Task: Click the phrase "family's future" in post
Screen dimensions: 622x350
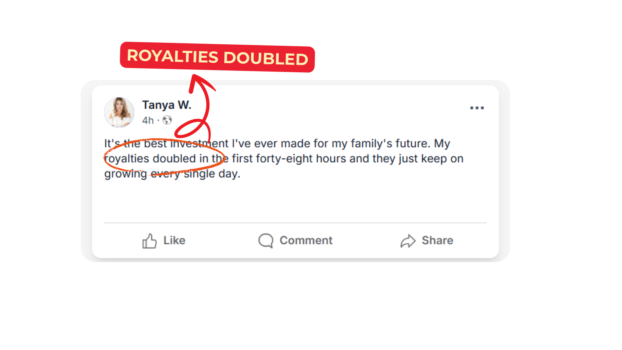Action: [x=390, y=144]
